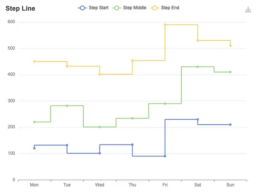Click the Step Start point on Sun
The height and width of the screenshot is (193, 257).
(230, 125)
